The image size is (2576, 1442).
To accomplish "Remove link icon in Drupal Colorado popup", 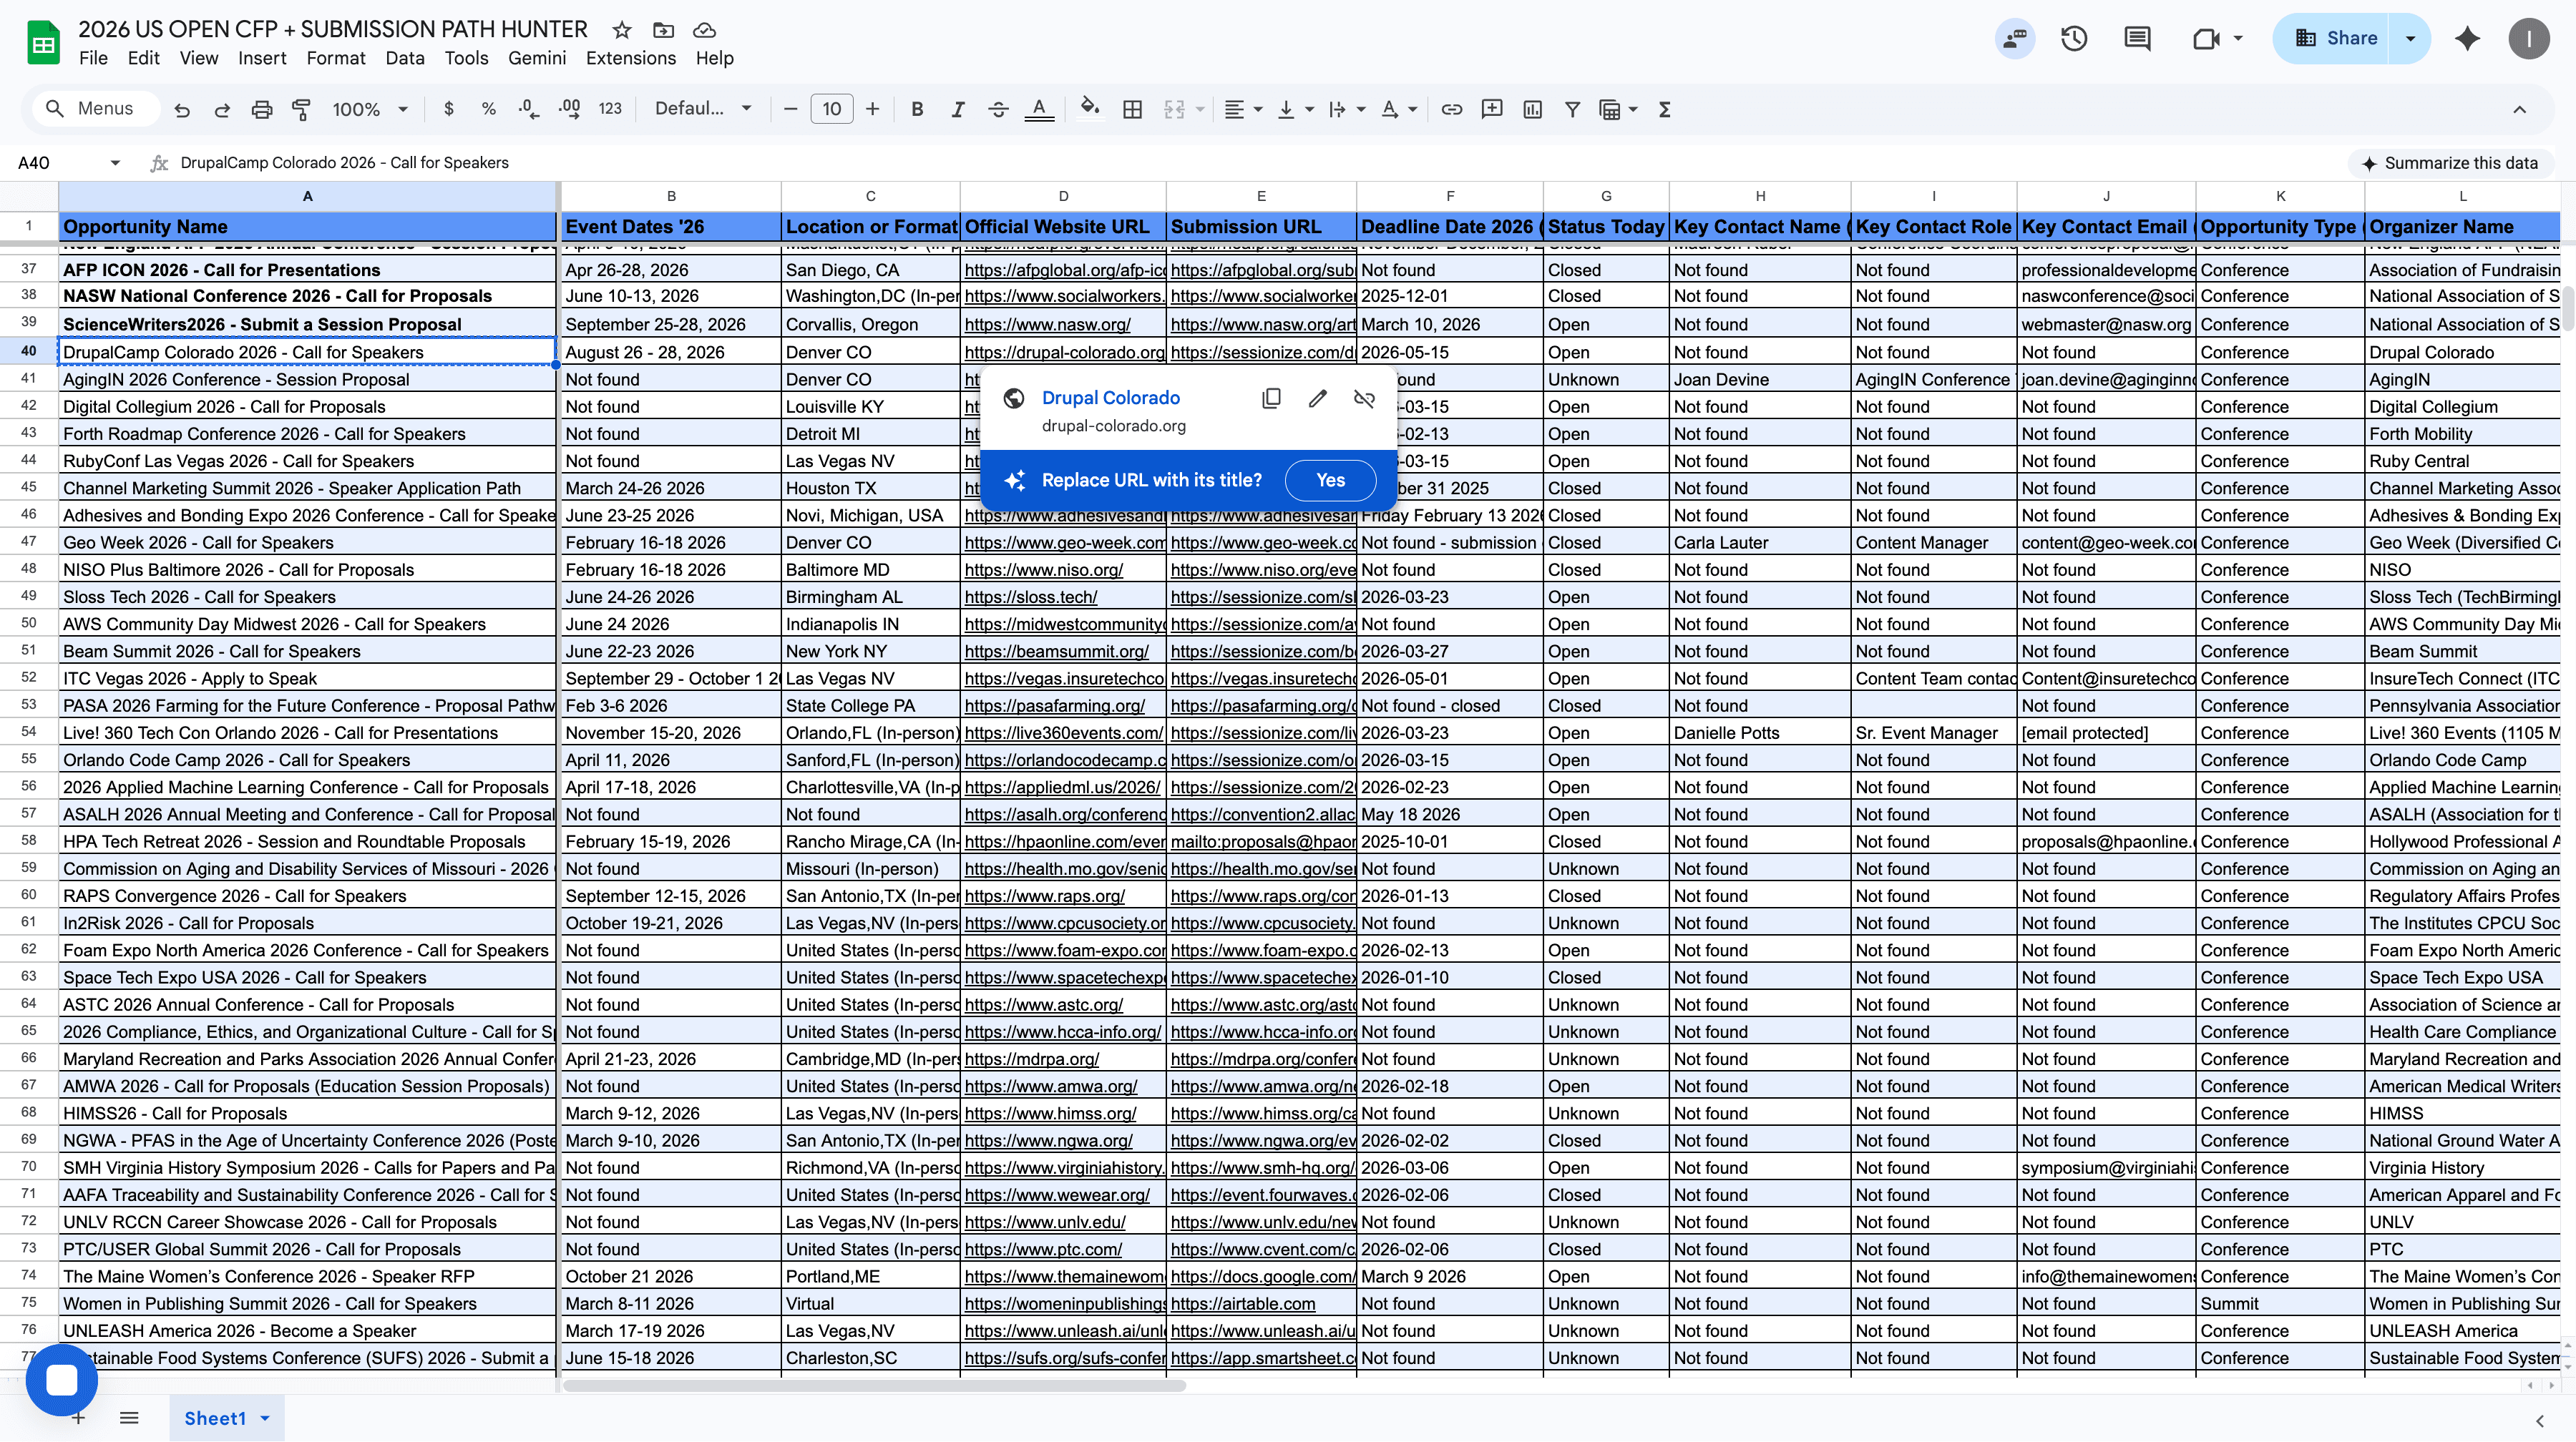I will (1364, 398).
